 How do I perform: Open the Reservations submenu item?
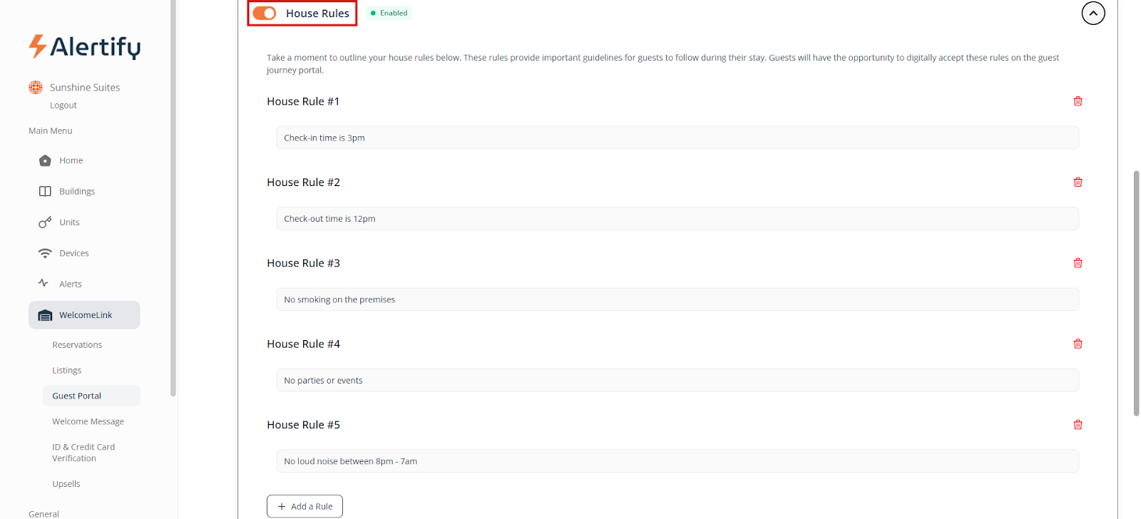pos(77,345)
